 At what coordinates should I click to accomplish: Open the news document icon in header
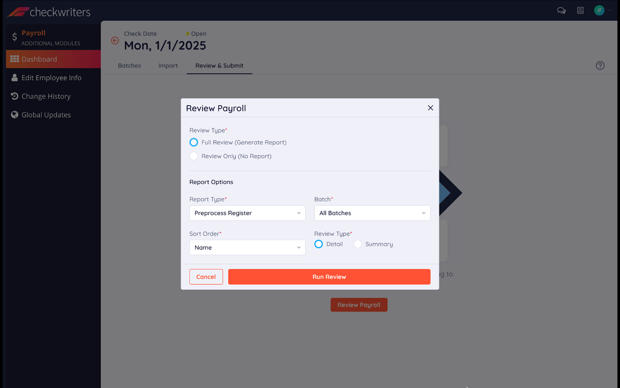tap(580, 10)
